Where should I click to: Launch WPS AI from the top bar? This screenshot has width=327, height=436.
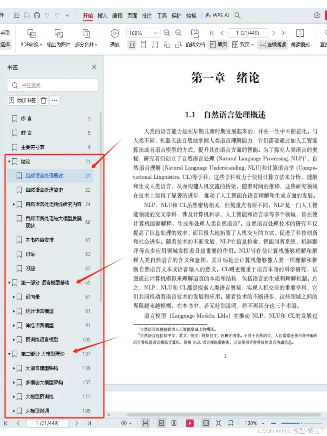point(216,15)
